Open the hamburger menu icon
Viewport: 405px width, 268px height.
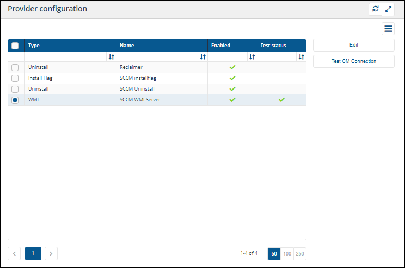click(388, 29)
